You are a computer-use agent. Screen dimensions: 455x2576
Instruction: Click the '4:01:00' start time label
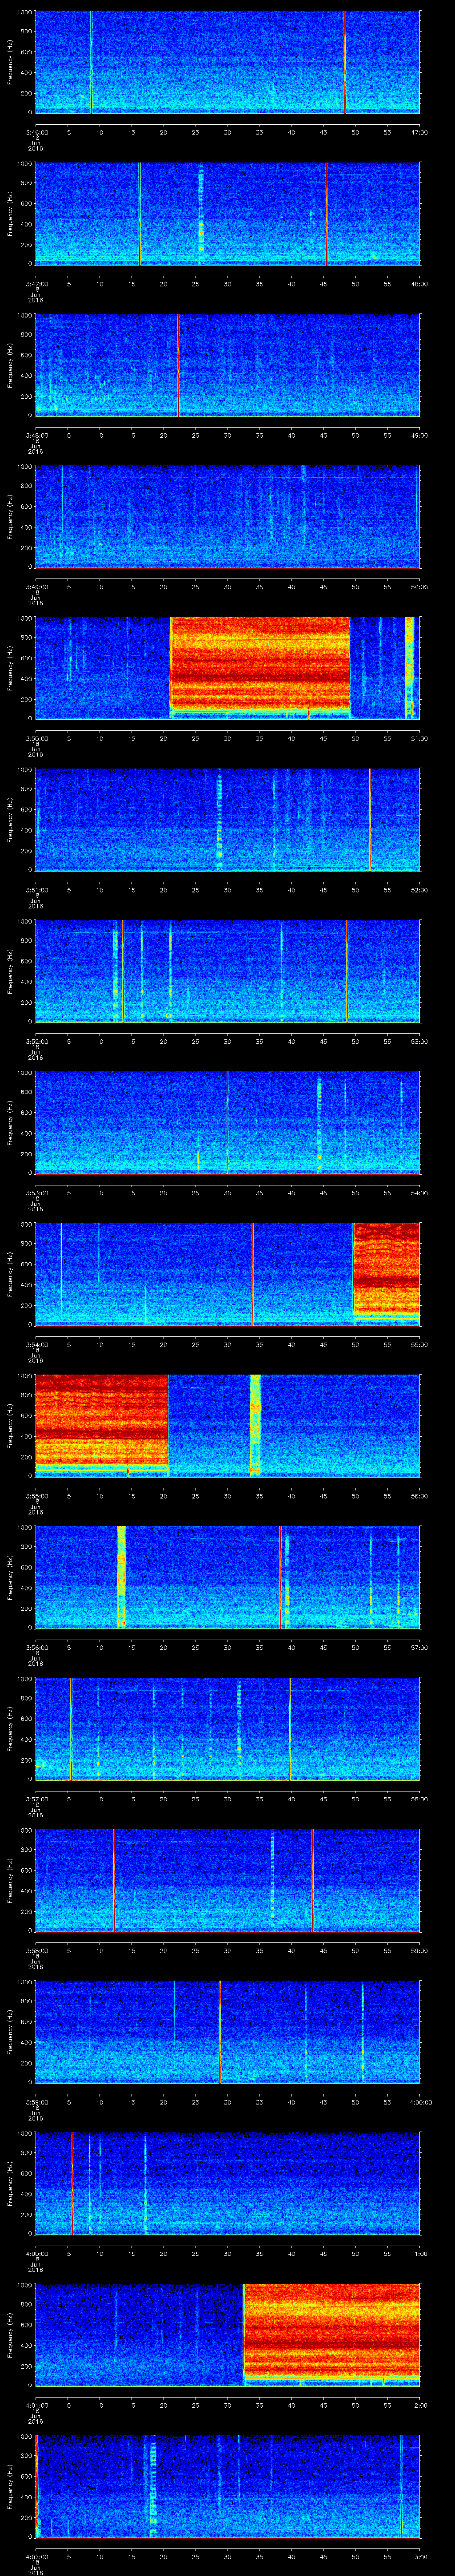tap(36, 2405)
